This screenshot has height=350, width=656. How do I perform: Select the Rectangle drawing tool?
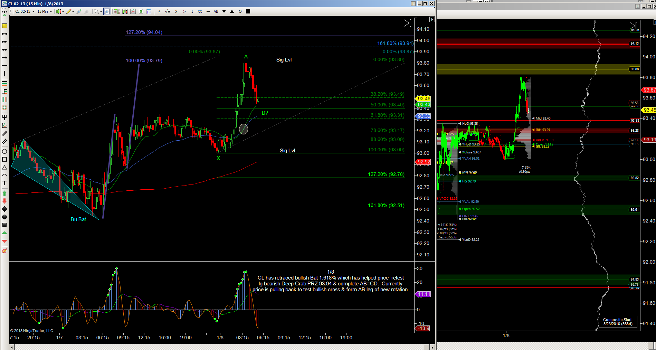click(x=4, y=159)
